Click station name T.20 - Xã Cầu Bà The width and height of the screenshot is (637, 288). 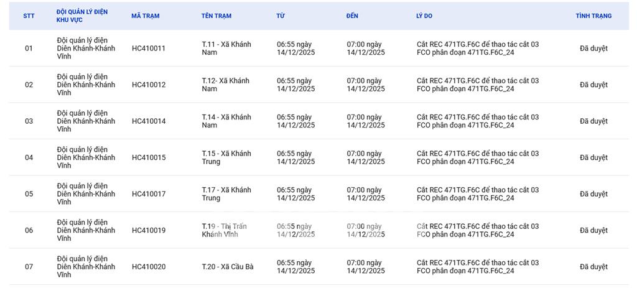pos(228,267)
